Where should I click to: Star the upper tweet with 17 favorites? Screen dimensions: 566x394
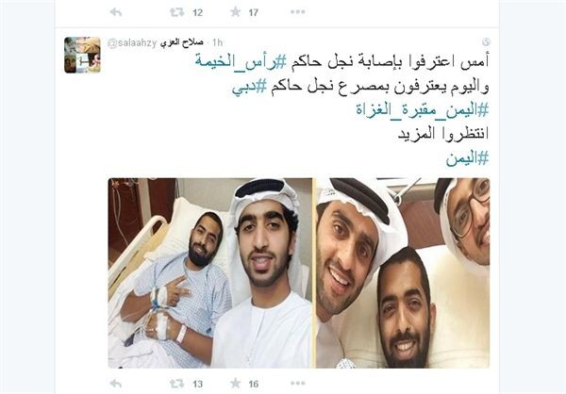(235, 12)
